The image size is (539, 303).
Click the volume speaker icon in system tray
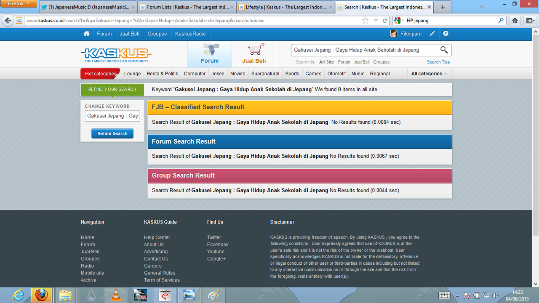(x=495, y=295)
